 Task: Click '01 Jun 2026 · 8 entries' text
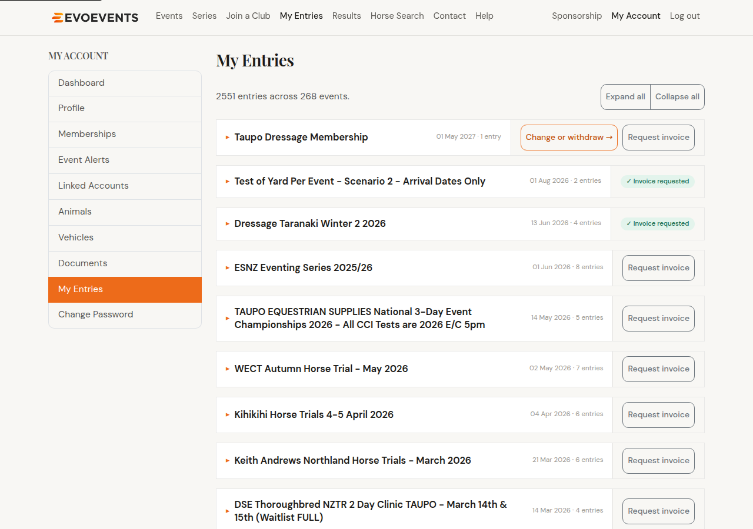(x=568, y=267)
